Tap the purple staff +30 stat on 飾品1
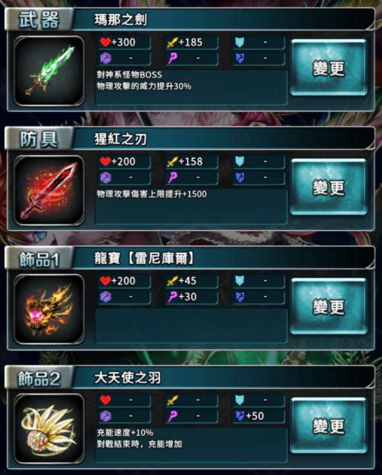Screen dimensions: 382x475 pyautogui.click(x=191, y=296)
